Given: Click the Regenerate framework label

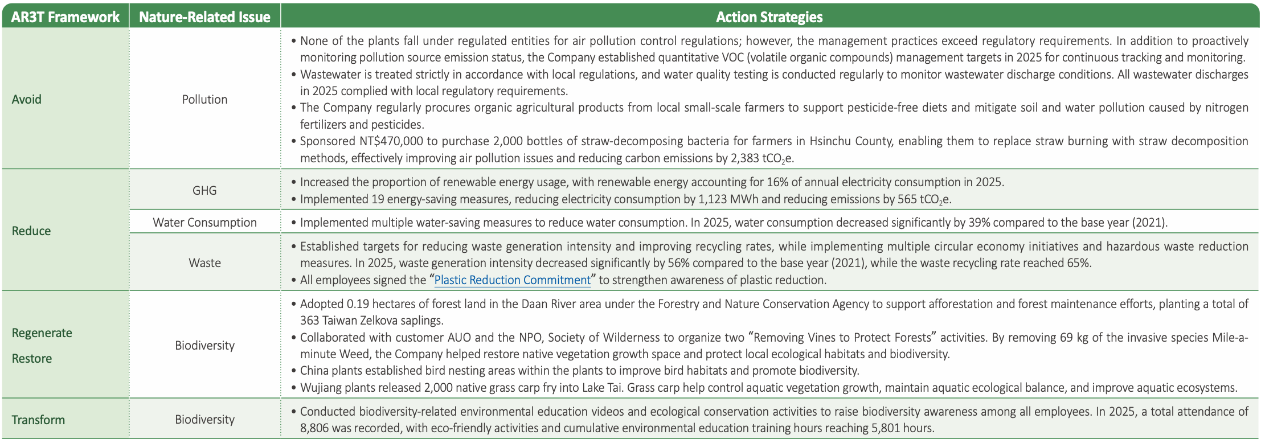Looking at the screenshot, I should 42,333.
